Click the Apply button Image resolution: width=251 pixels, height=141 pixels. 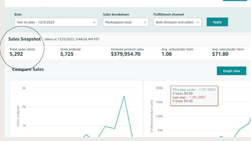(x=217, y=22)
